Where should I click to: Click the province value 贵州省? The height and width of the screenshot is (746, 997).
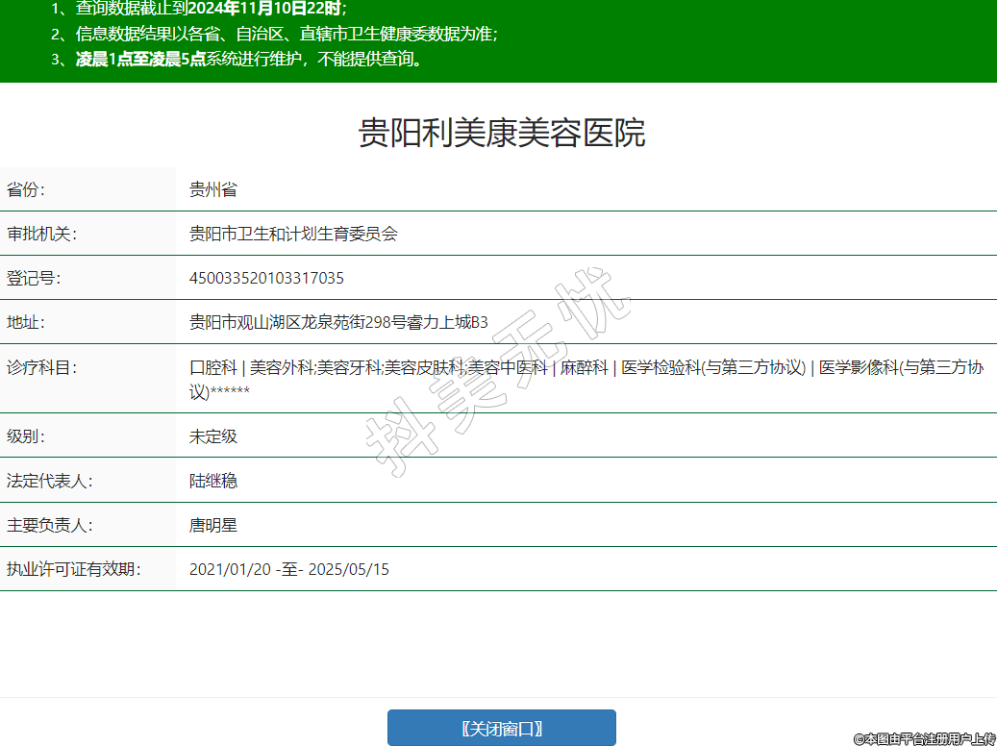[x=212, y=189]
